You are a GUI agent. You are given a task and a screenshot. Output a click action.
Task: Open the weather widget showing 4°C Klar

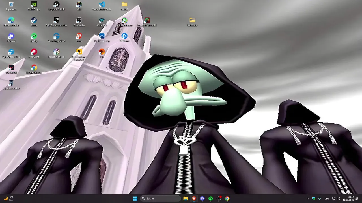pyautogui.click(x=8, y=198)
